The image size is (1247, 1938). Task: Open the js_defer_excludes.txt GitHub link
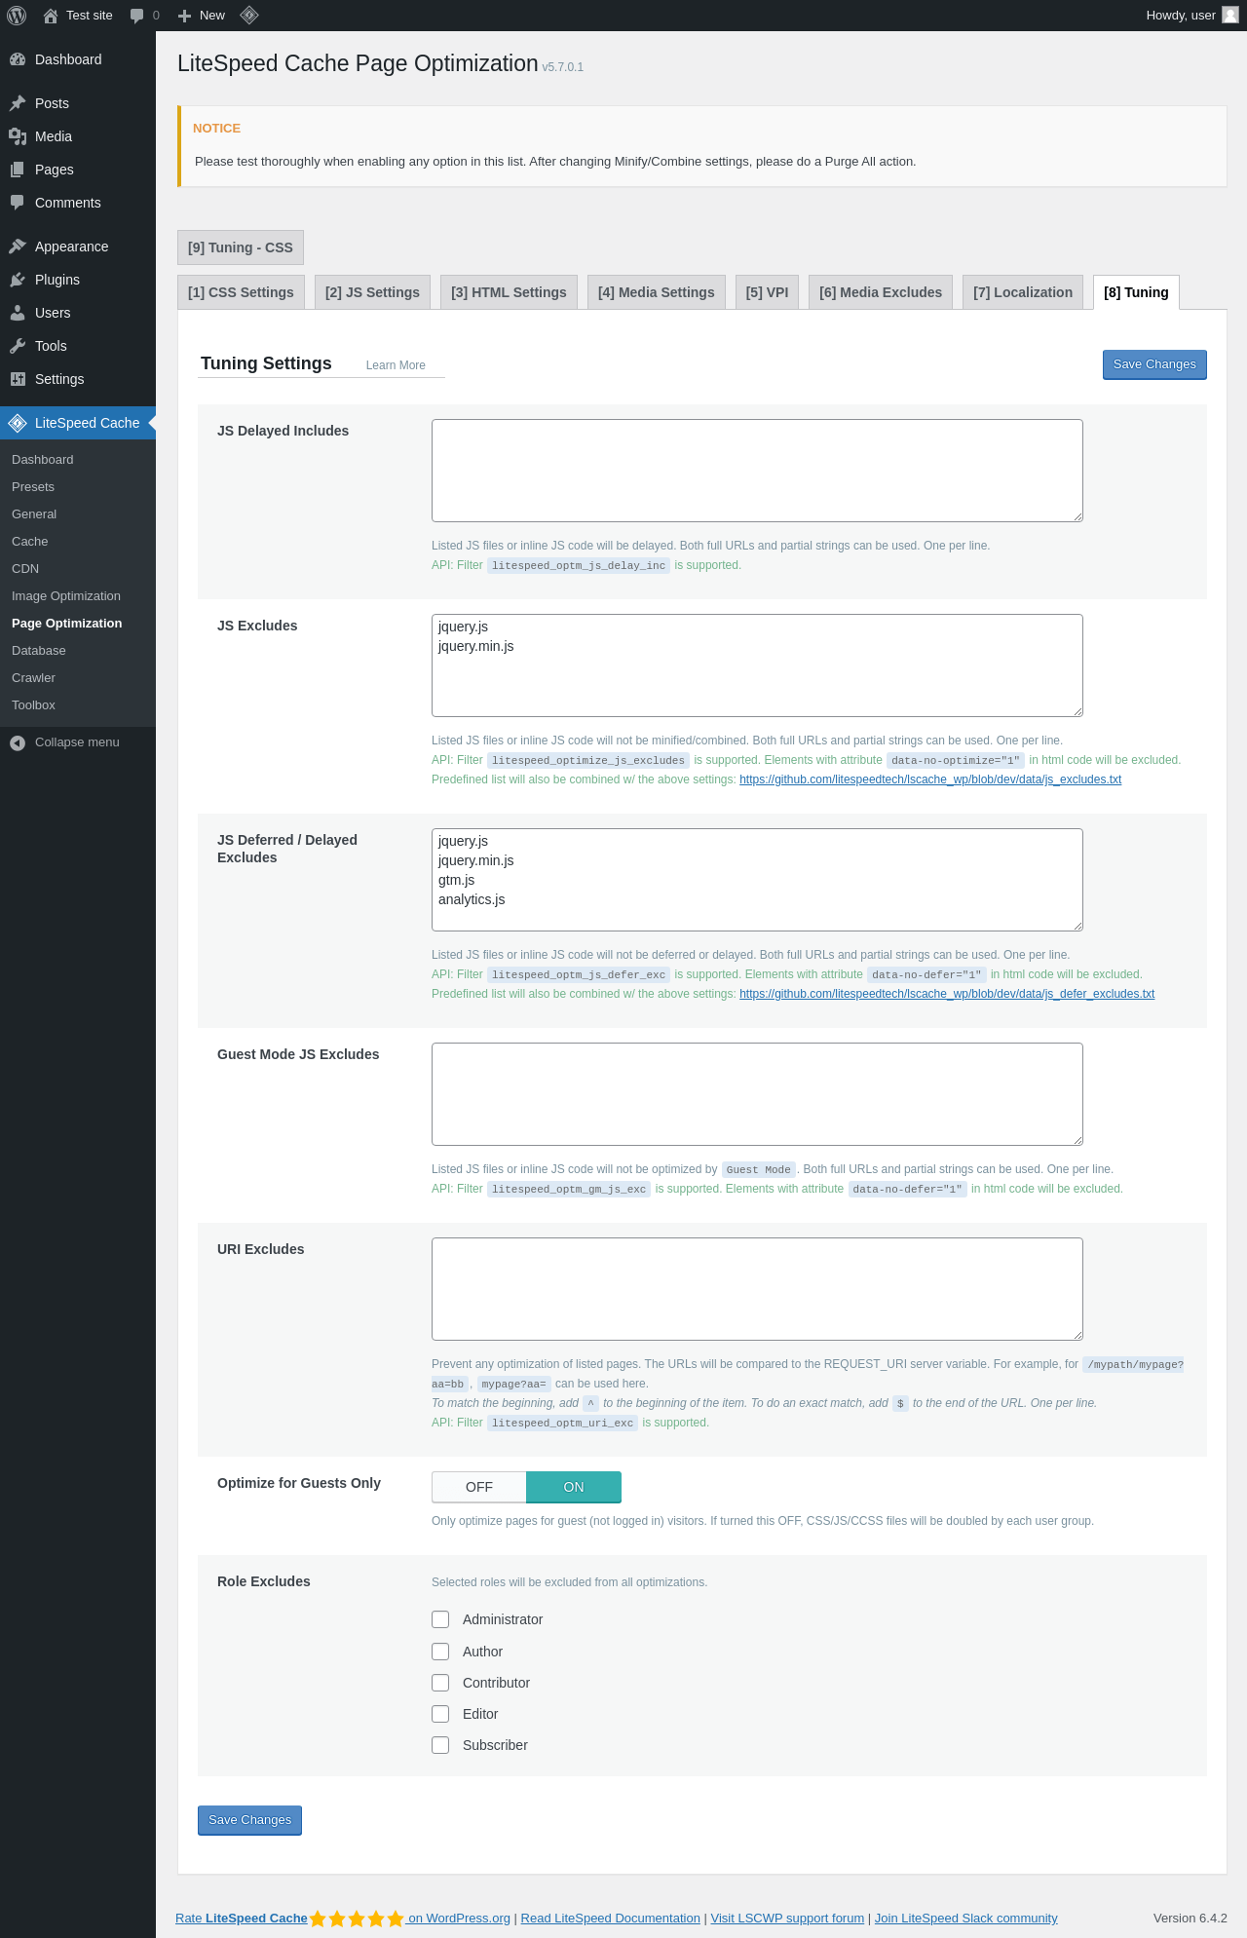pyautogui.click(x=947, y=994)
